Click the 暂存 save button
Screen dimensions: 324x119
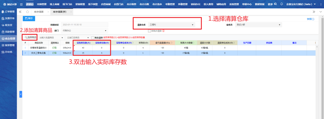click(29, 19)
